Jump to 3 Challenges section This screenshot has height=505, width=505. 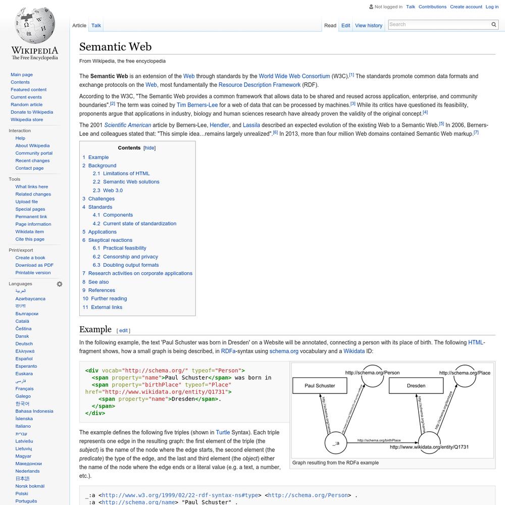pyautogui.click(x=98, y=198)
